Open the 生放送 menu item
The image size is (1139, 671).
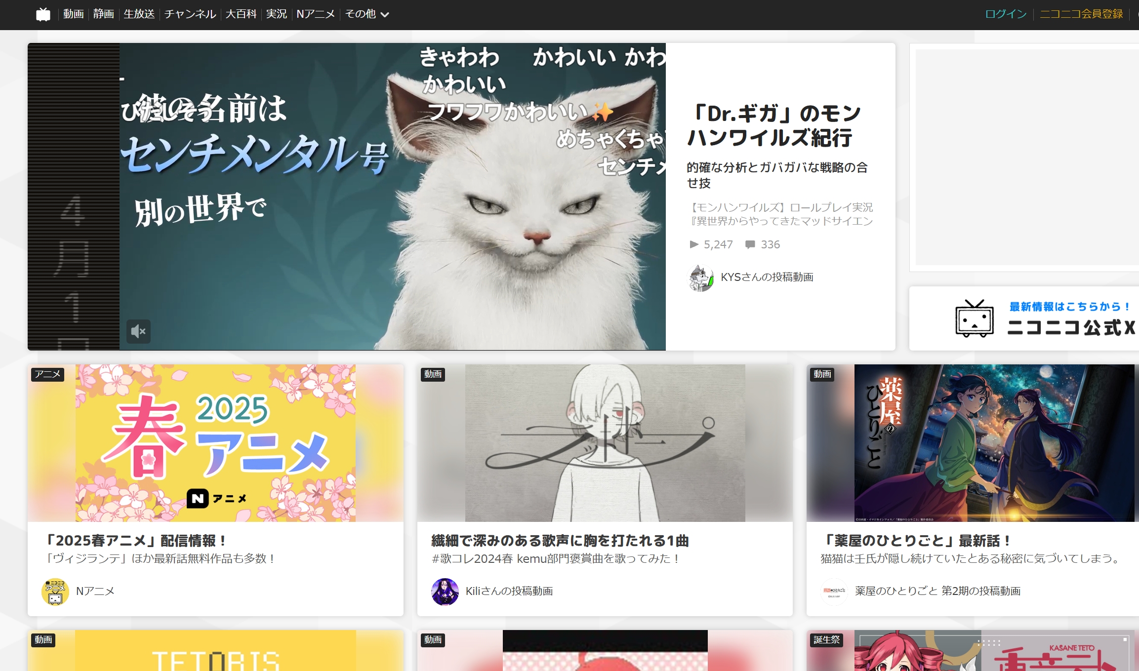pos(139,14)
